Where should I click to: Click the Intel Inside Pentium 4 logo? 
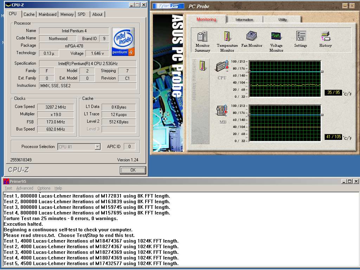tap(123, 42)
